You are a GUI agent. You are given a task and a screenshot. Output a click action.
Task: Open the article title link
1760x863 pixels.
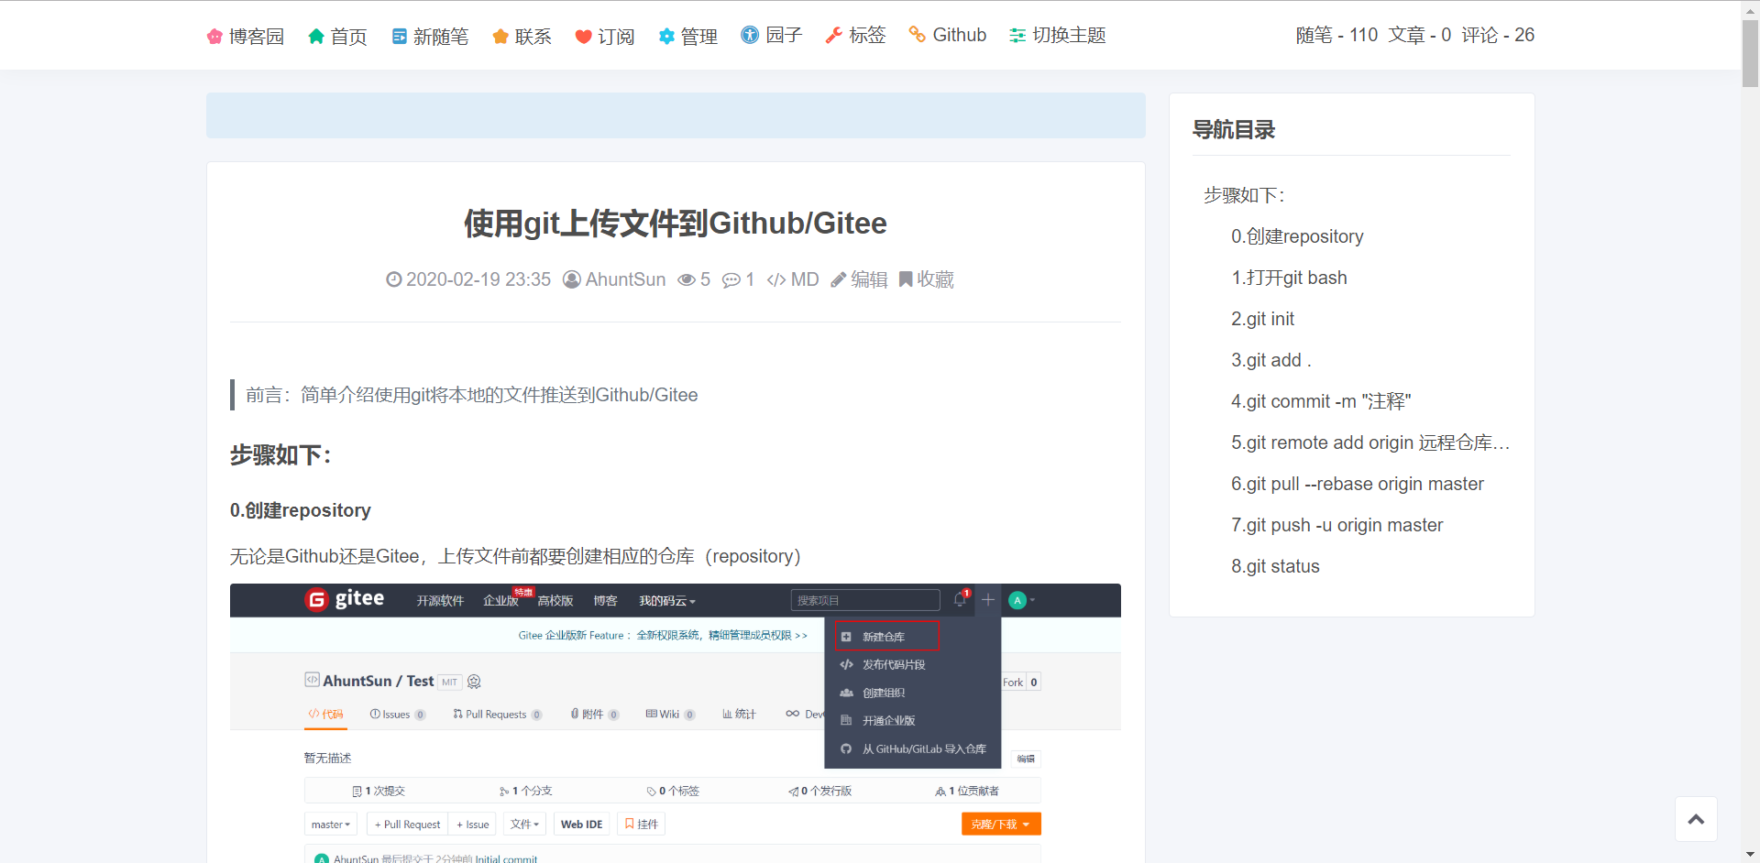pyautogui.click(x=676, y=223)
